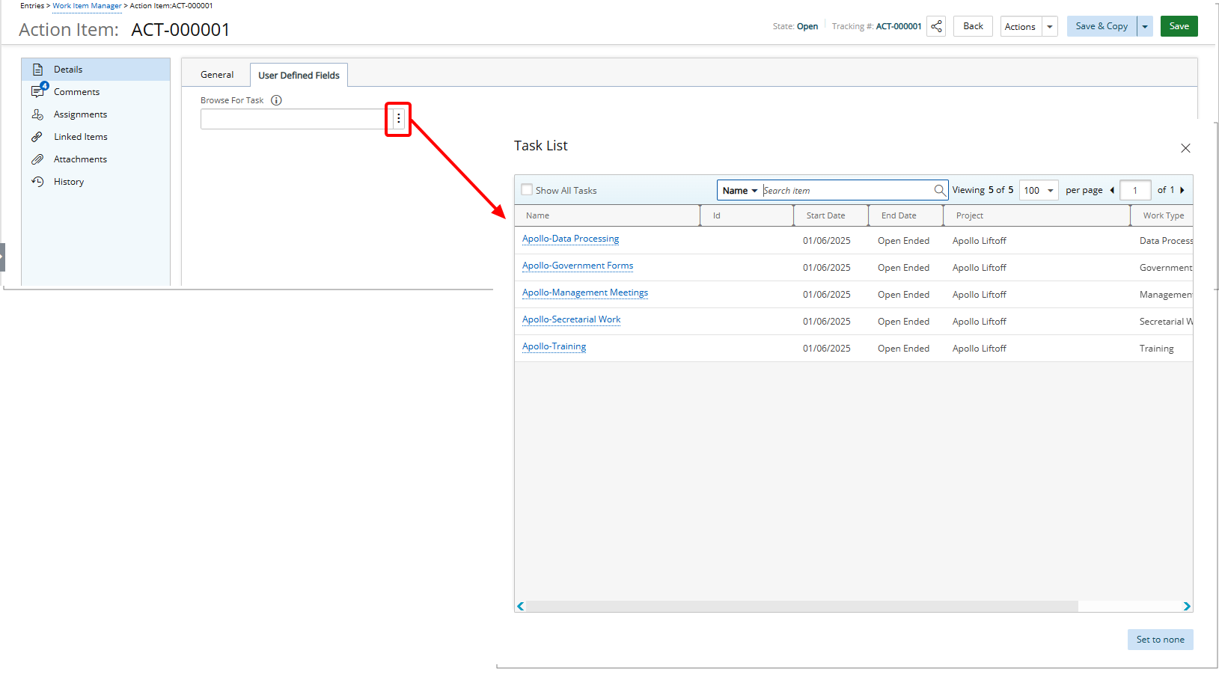Switch to the General tab
The height and width of the screenshot is (677, 1219).
(x=217, y=75)
